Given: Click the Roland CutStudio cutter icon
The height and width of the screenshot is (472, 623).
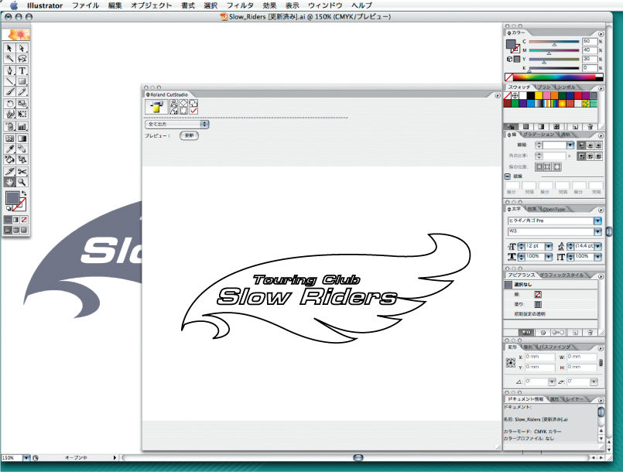Looking at the screenshot, I should coord(155,108).
